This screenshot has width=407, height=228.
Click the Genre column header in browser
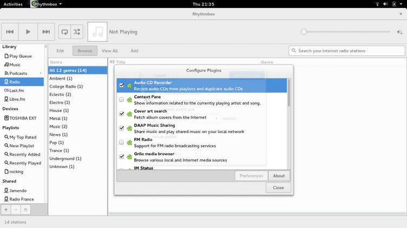[77, 62]
